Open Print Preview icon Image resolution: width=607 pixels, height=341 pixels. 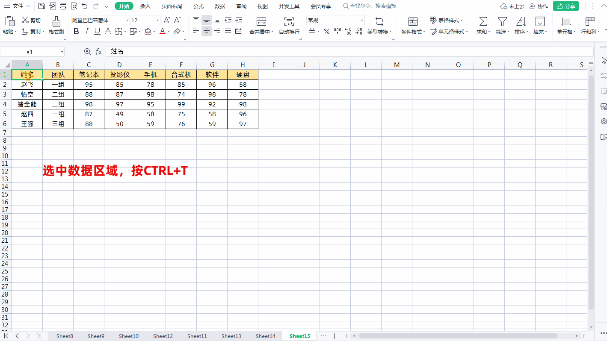click(74, 6)
